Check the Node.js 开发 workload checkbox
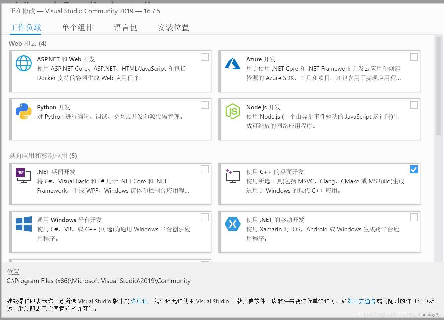This screenshot has width=444, height=320. pos(414,105)
